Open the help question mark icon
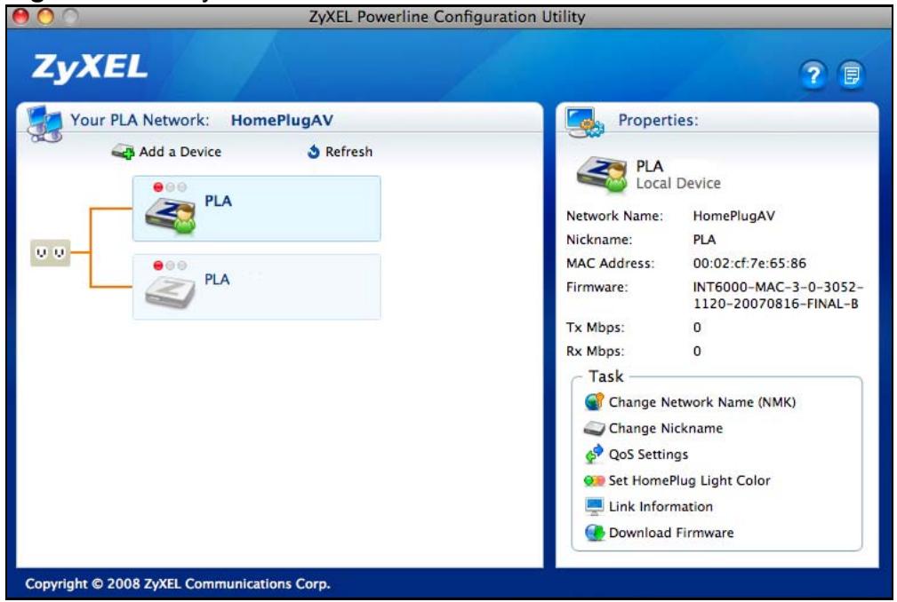Viewport: 897px width, 602px height. 813,75
